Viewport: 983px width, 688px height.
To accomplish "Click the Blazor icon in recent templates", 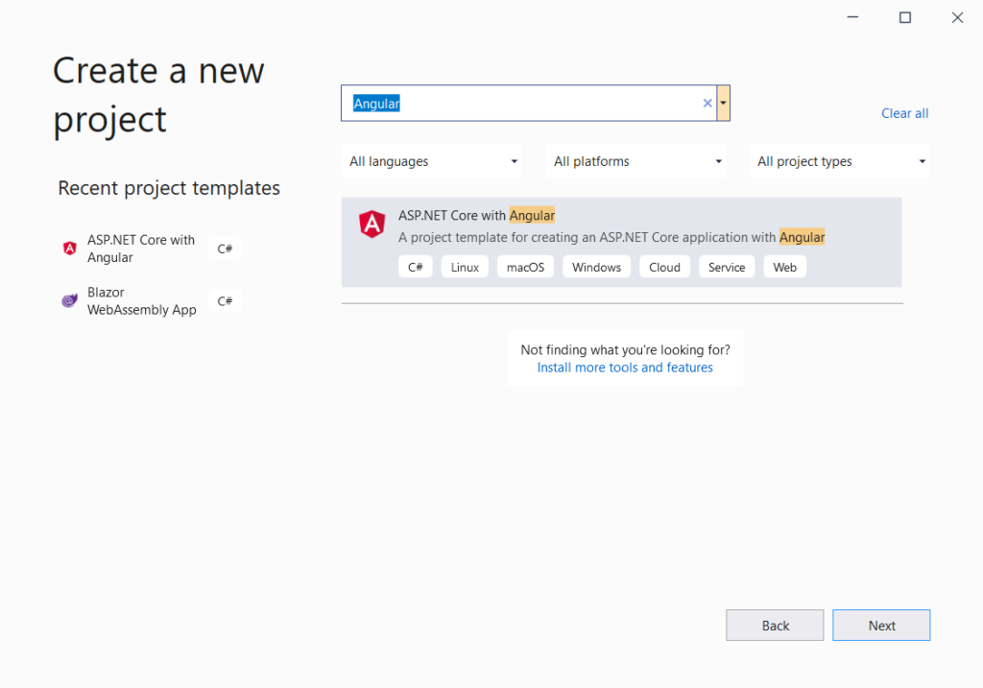I will pyautogui.click(x=69, y=300).
